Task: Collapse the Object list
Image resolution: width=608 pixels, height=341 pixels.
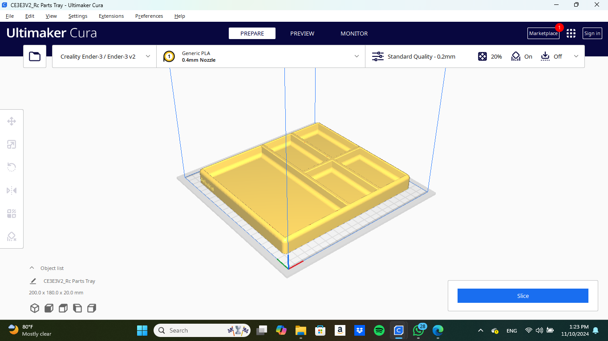Action: (x=32, y=268)
